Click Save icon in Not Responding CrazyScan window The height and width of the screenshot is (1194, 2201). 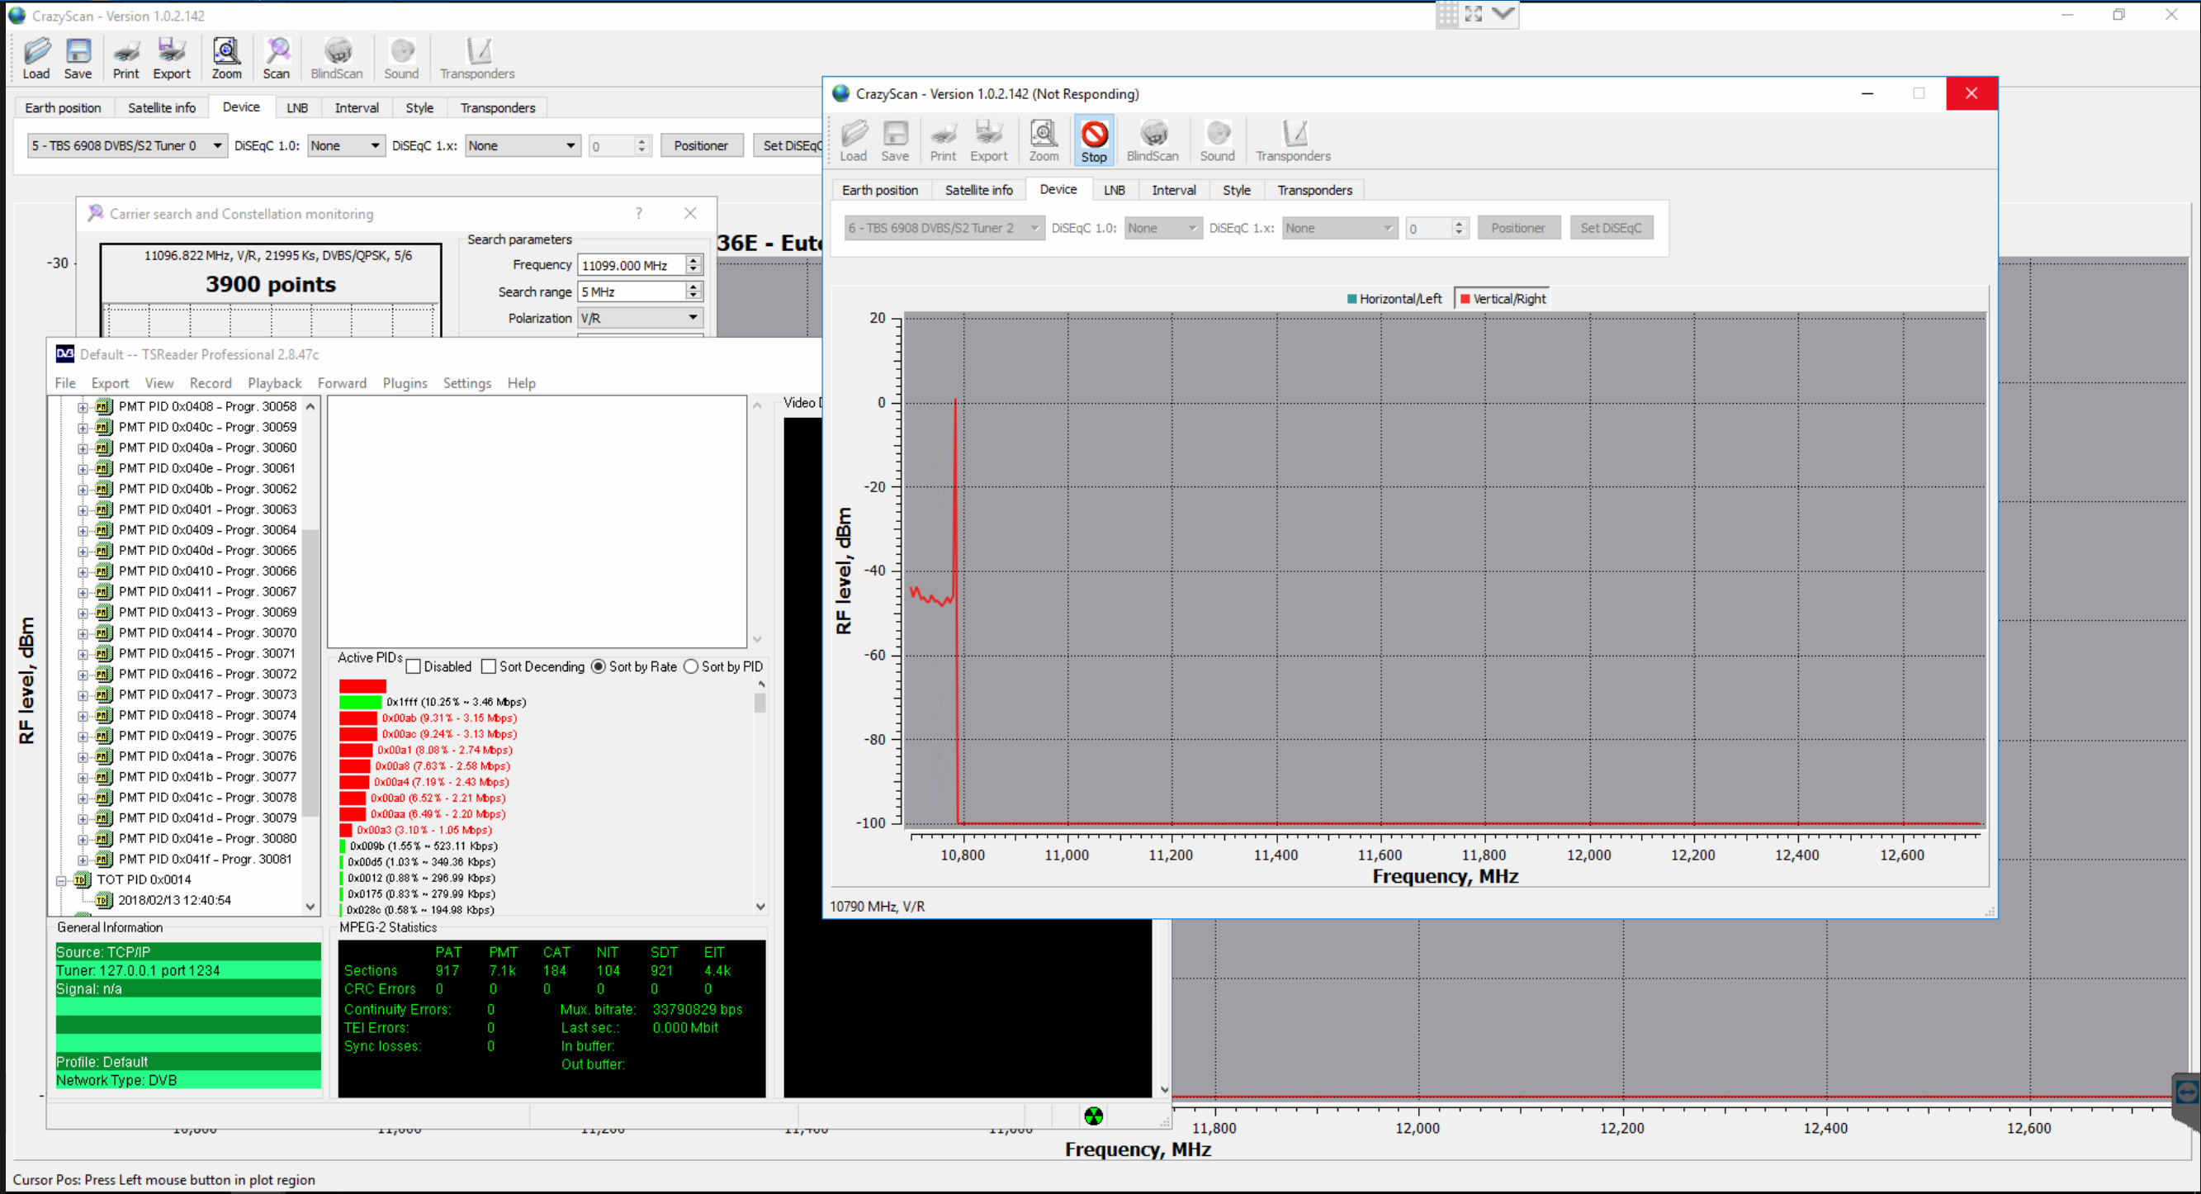pyautogui.click(x=895, y=141)
